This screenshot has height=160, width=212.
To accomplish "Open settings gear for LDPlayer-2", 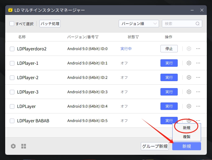I will (x=189, y=77).
